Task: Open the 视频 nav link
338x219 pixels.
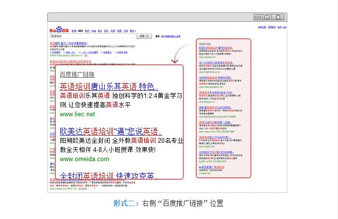Action: [x=113, y=31]
